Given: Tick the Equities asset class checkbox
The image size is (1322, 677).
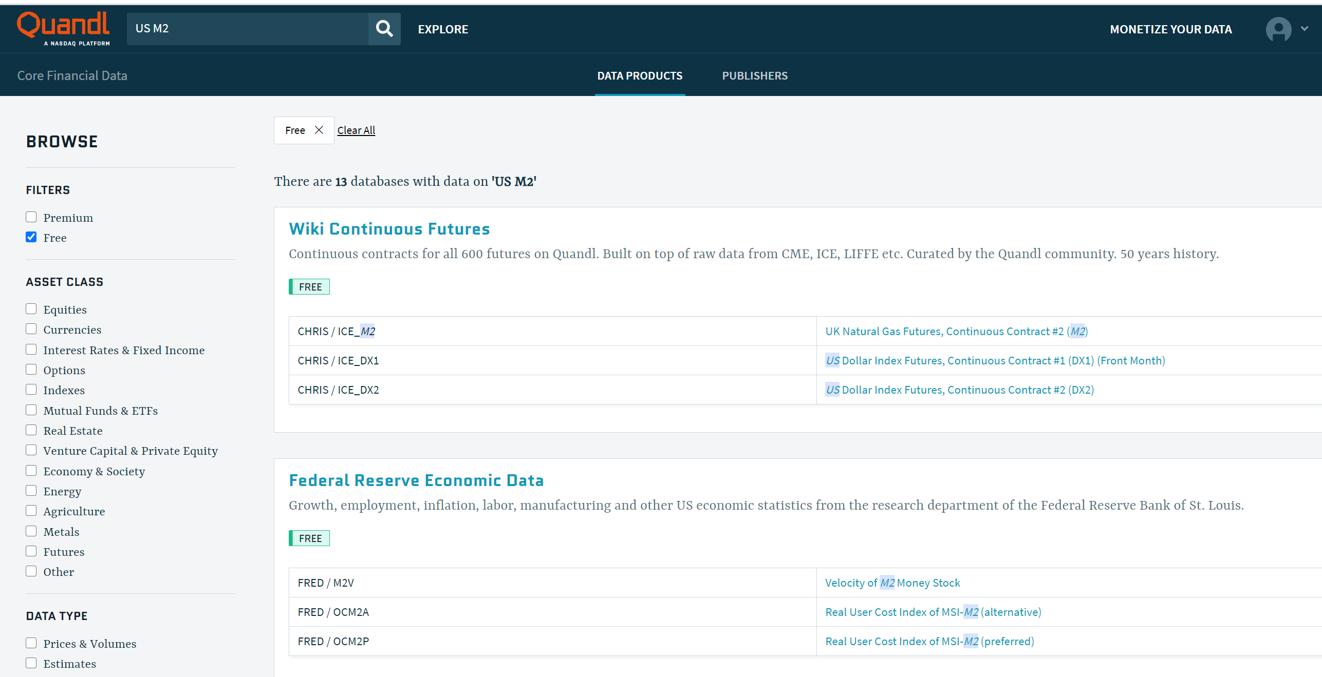Looking at the screenshot, I should tap(31, 309).
